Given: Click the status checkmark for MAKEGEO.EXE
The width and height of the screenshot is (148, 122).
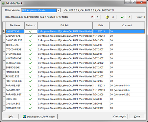Looking at the screenshot, I should [x=31, y=58].
